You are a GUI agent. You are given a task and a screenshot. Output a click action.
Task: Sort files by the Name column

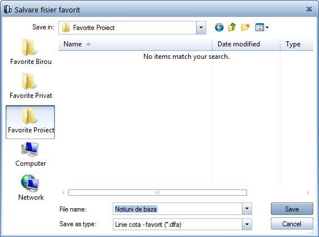tap(135, 44)
